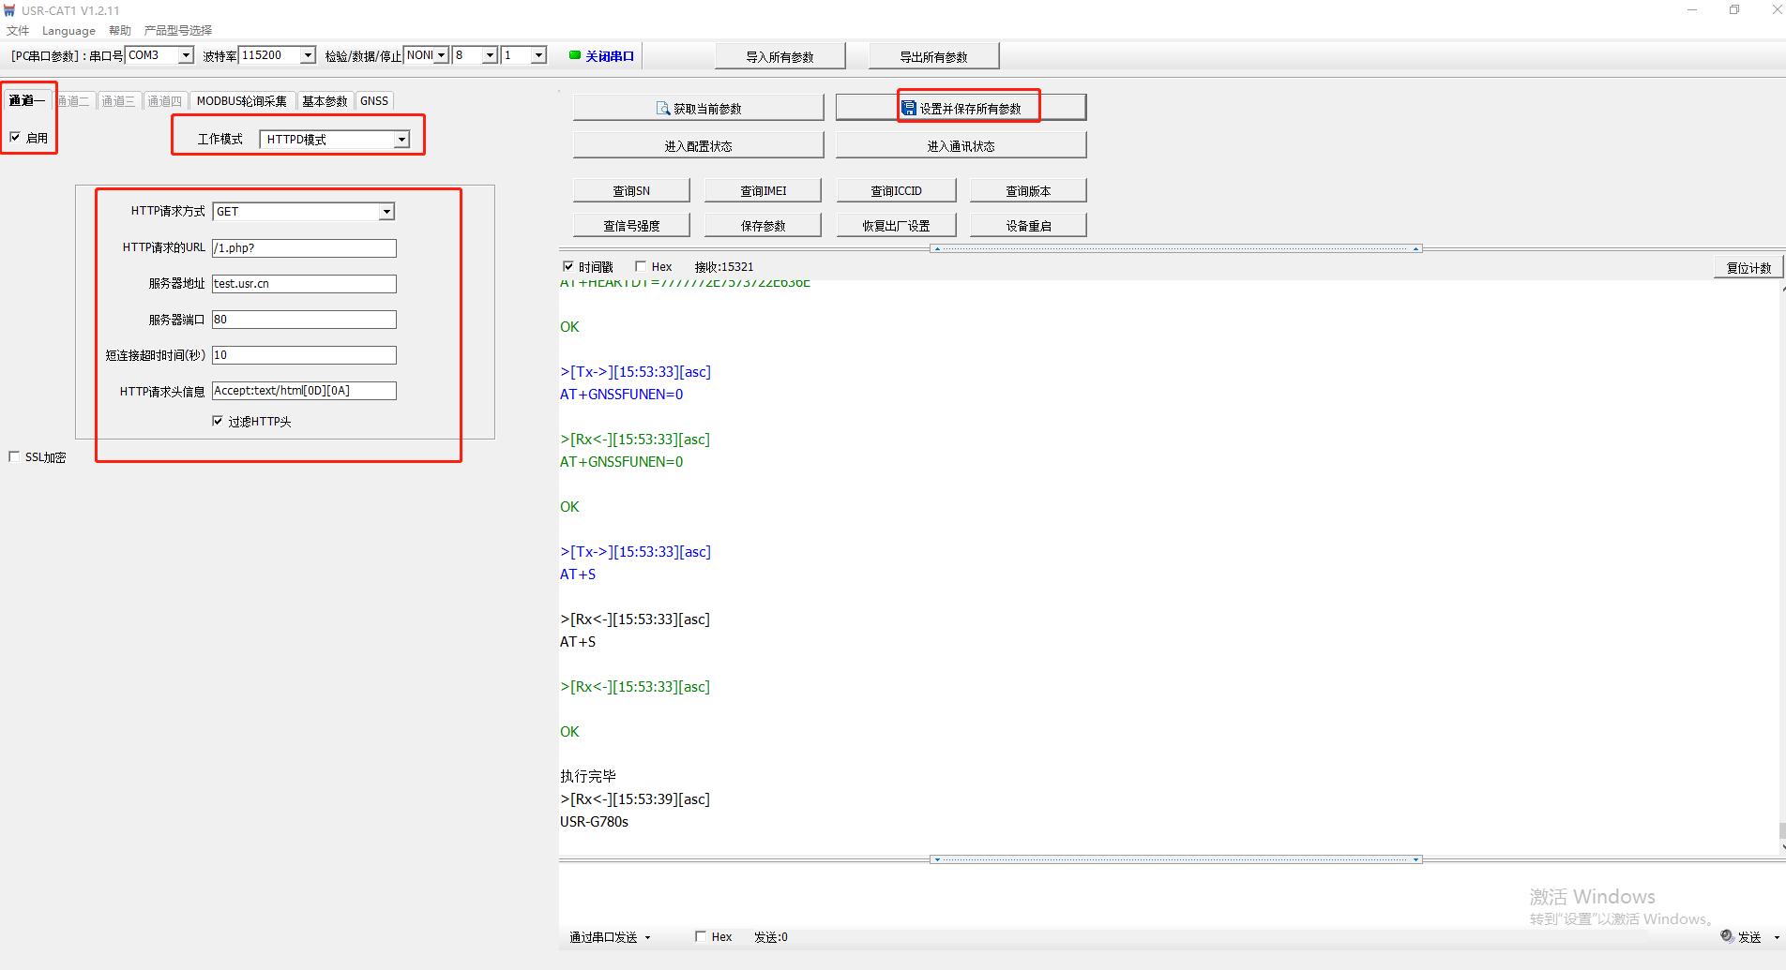1786x970 pixels.
Task: Click right collapse arrow below the receive log
Action: click(x=1415, y=859)
